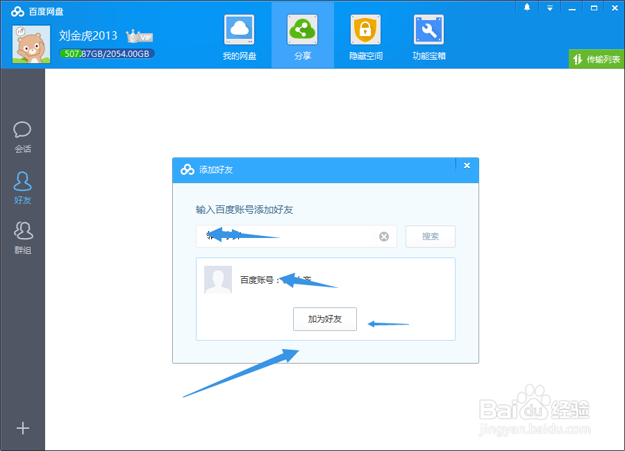Viewport: 625px width, 451px height.
Task: Click the VIP crown badge
Action: pyautogui.click(x=140, y=36)
